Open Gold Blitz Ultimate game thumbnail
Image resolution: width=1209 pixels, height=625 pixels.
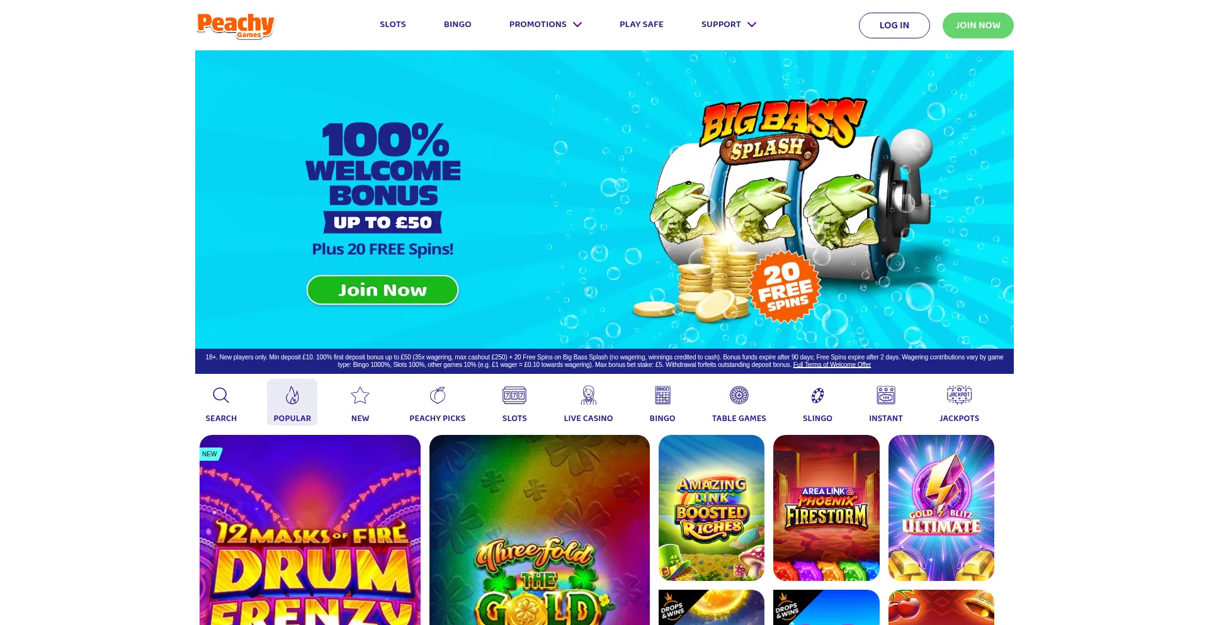click(x=941, y=508)
